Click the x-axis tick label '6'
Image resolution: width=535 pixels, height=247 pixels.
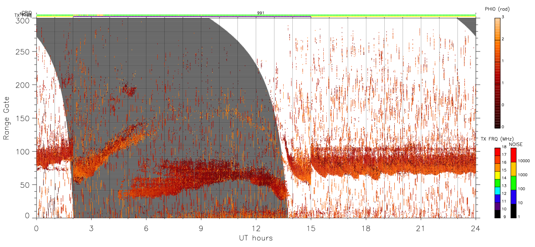click(146, 229)
